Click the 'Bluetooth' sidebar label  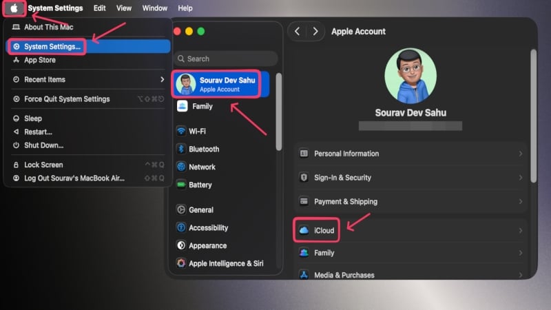click(204, 149)
